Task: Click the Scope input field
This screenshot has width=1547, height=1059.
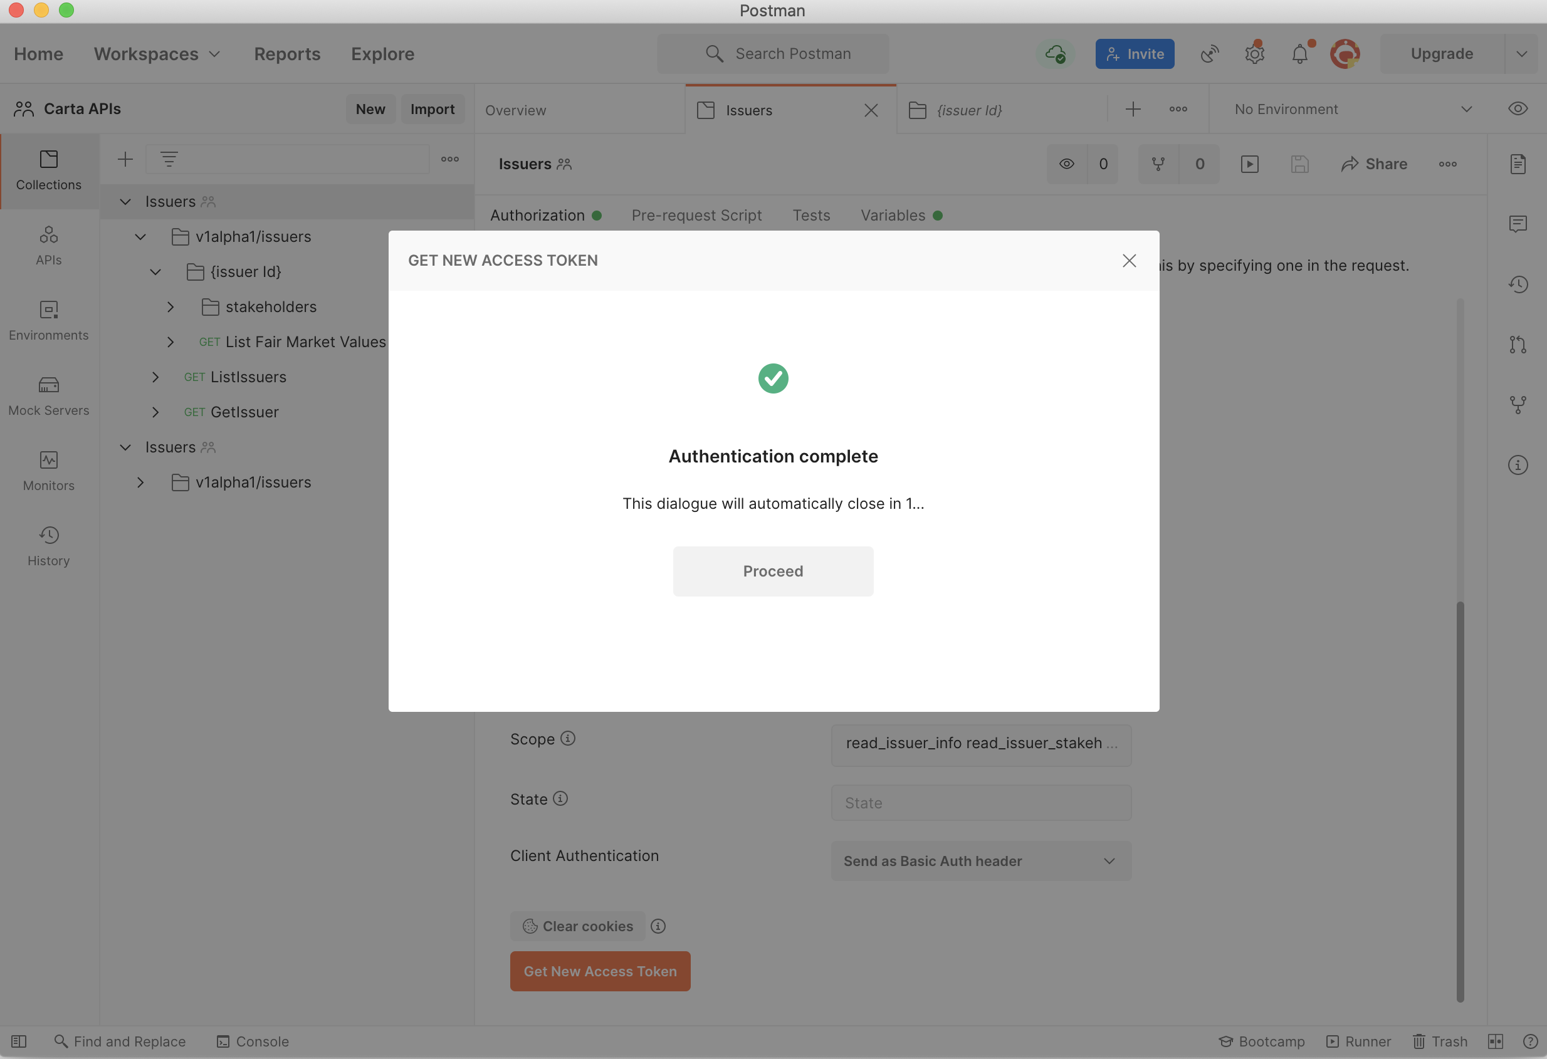Action: [980, 745]
